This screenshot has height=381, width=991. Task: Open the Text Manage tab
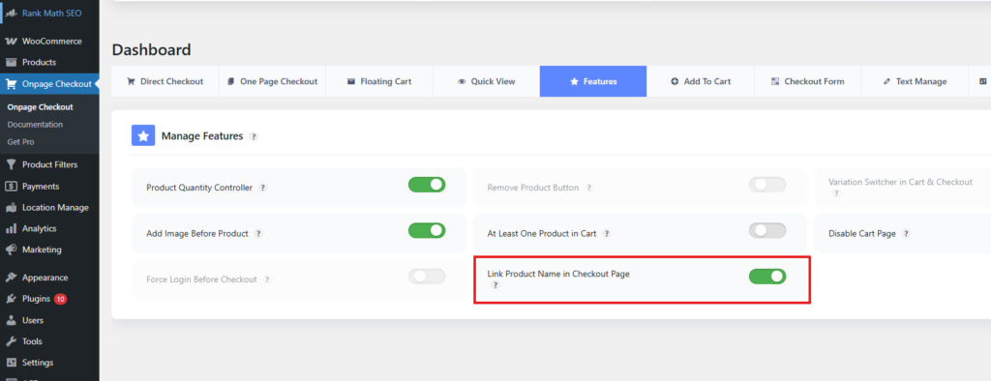coord(914,81)
